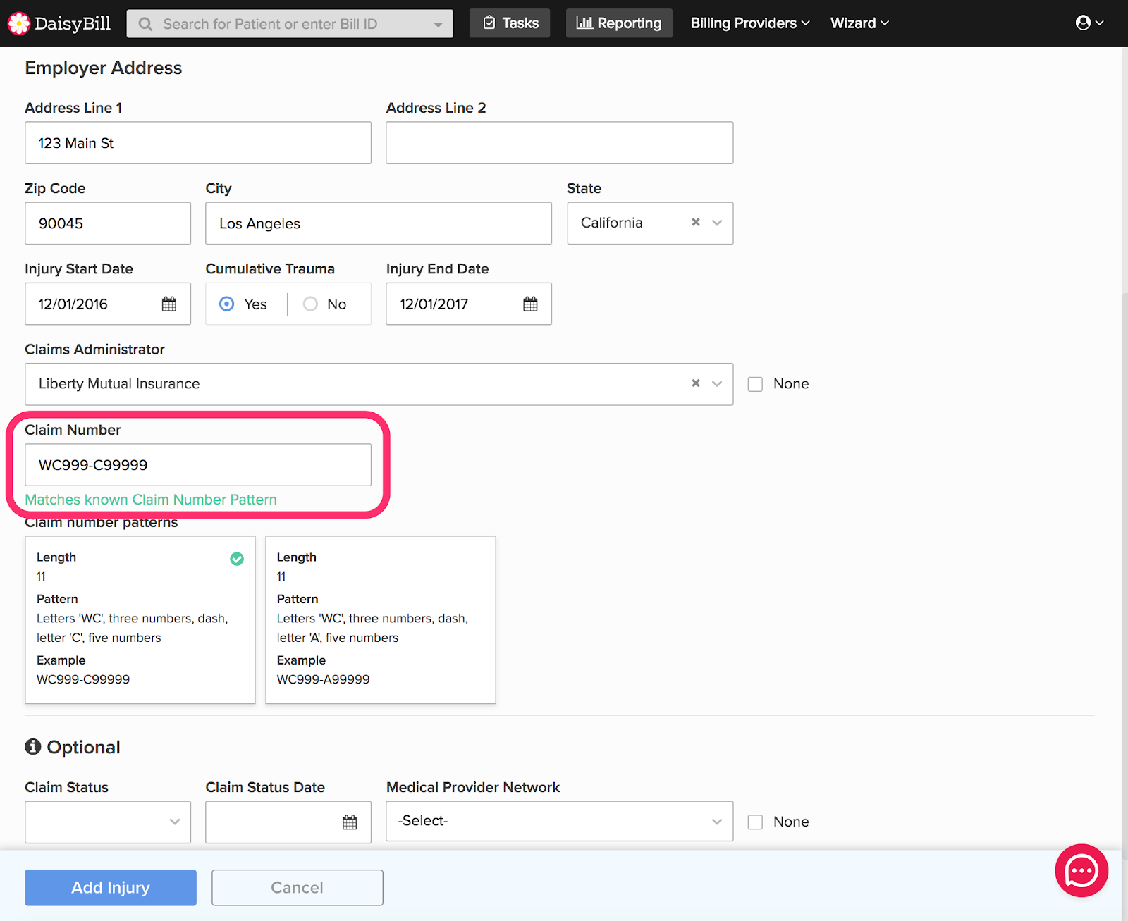Clear the California state selection
The height and width of the screenshot is (921, 1128).
click(696, 222)
